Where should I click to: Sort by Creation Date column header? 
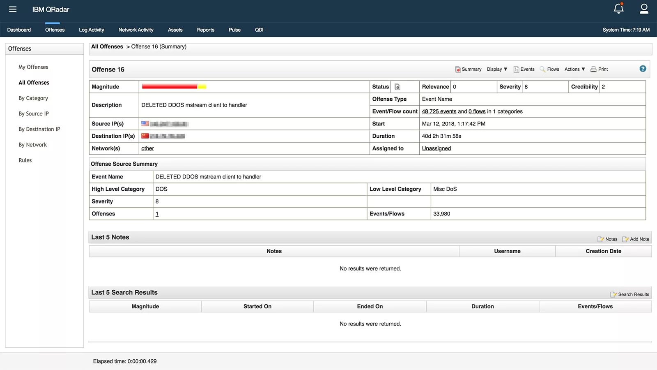click(603, 251)
